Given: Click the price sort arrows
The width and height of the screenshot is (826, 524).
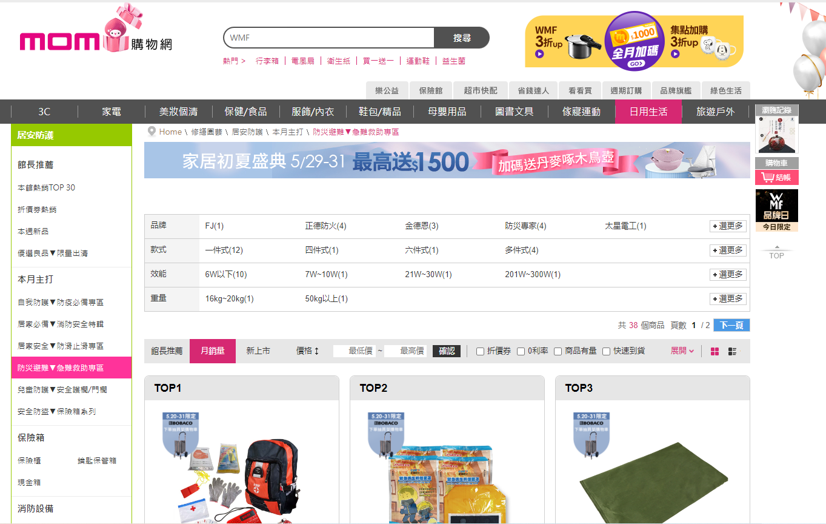Looking at the screenshot, I should coord(316,351).
